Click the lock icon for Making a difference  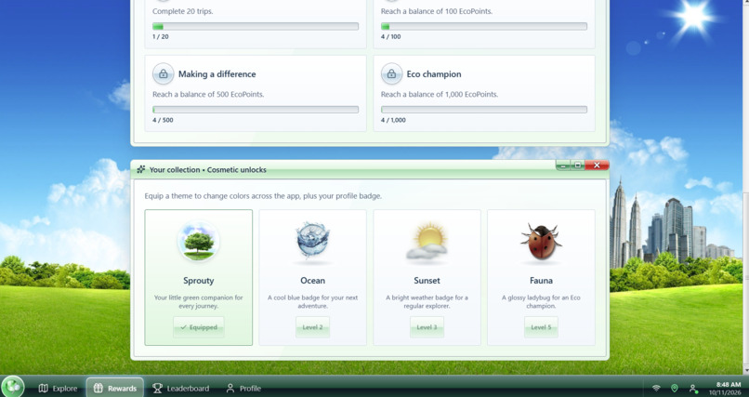tap(163, 74)
